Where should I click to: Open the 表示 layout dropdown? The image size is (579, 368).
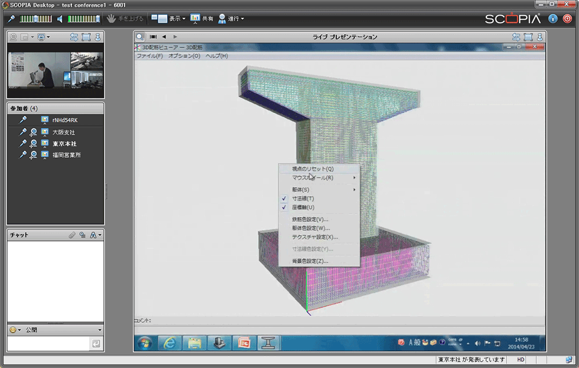pyautogui.click(x=168, y=18)
